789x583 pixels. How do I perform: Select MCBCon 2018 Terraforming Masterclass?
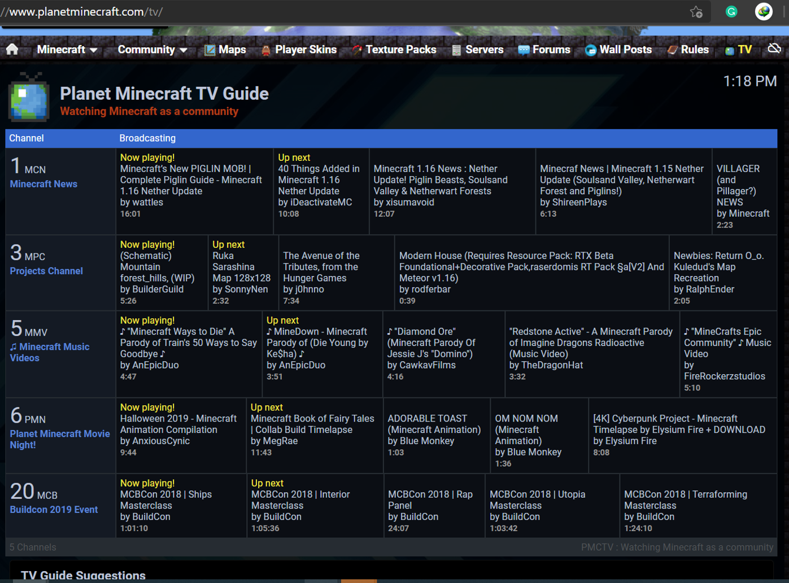(x=699, y=505)
